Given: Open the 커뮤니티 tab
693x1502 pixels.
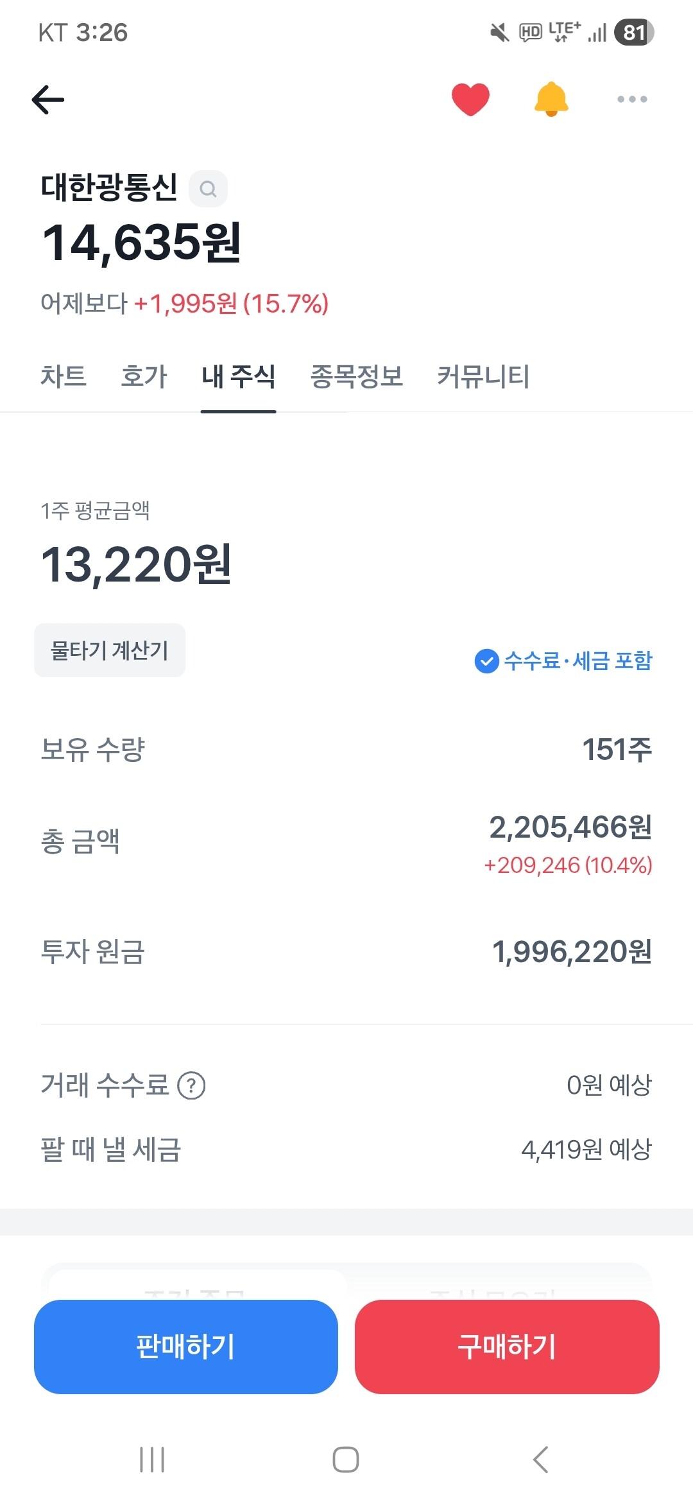Looking at the screenshot, I should (x=483, y=376).
